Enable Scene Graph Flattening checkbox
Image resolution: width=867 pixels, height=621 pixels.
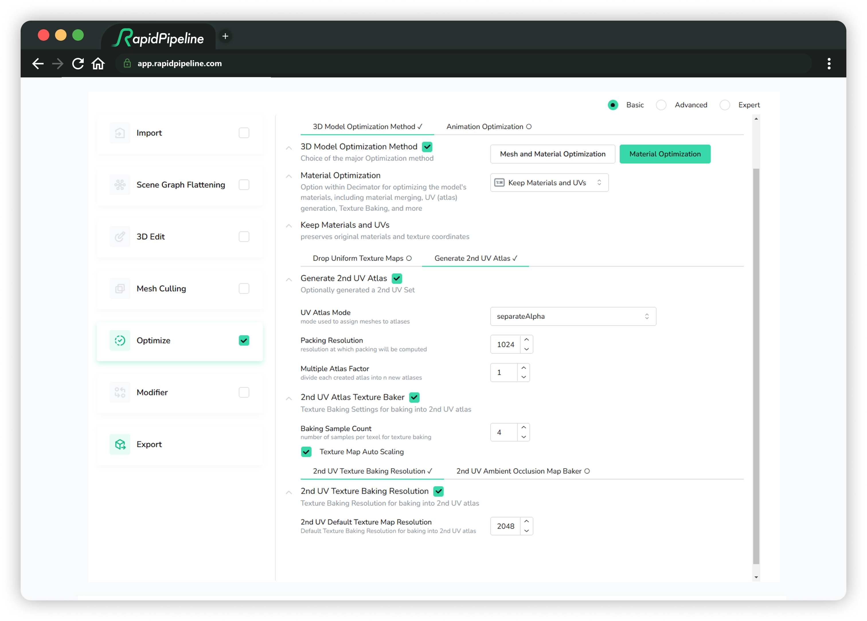244,185
